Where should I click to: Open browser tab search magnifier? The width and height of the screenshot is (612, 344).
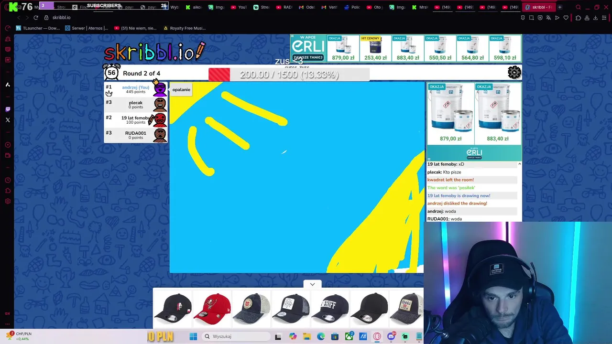578,7
